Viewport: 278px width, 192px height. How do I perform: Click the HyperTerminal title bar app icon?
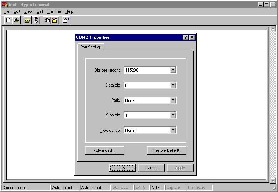(5, 4)
